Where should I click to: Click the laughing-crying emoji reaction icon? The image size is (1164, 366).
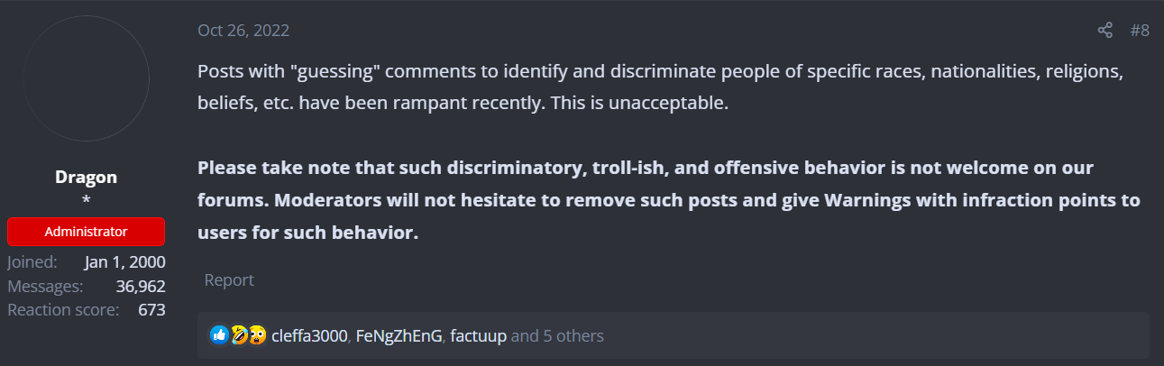(x=238, y=335)
